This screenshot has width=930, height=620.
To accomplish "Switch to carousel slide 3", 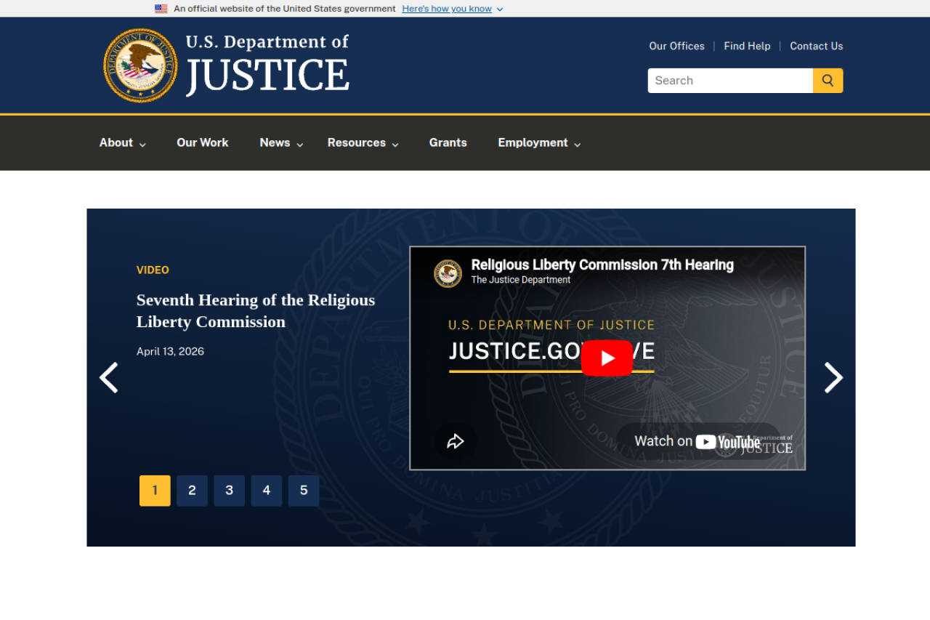I will click(229, 491).
